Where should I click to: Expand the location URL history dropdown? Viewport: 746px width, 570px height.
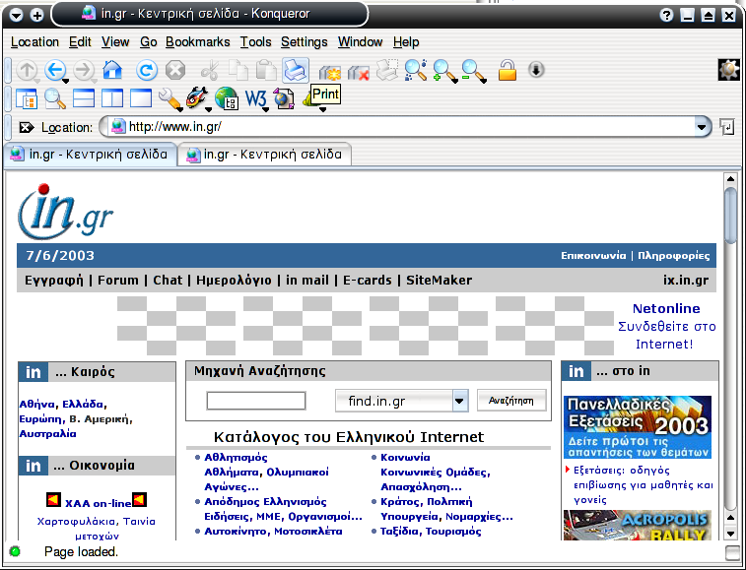(x=702, y=127)
